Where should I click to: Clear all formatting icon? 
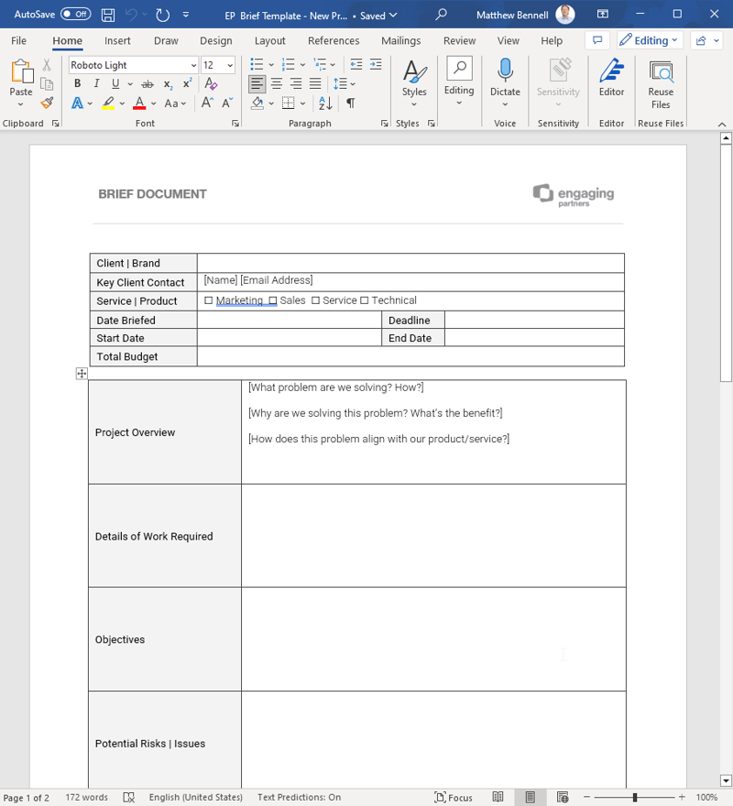(211, 83)
